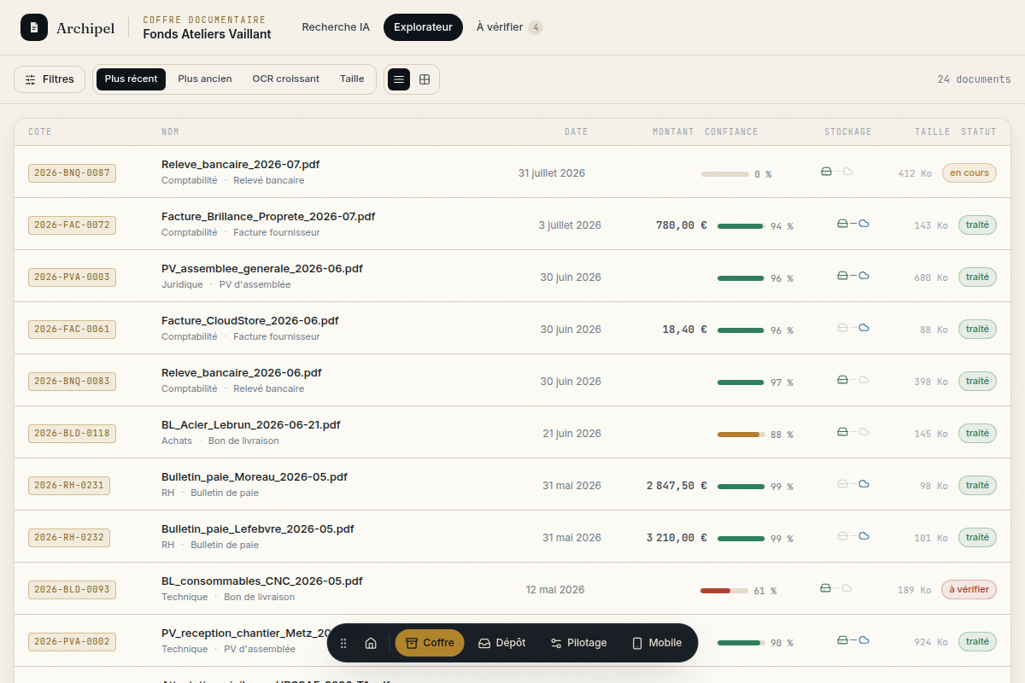
Task: Select the Explorateur tab
Action: coord(423,27)
